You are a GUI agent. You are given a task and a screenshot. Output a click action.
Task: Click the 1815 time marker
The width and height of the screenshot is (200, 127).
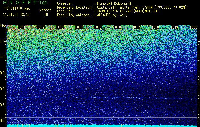[x=98, y=27]
